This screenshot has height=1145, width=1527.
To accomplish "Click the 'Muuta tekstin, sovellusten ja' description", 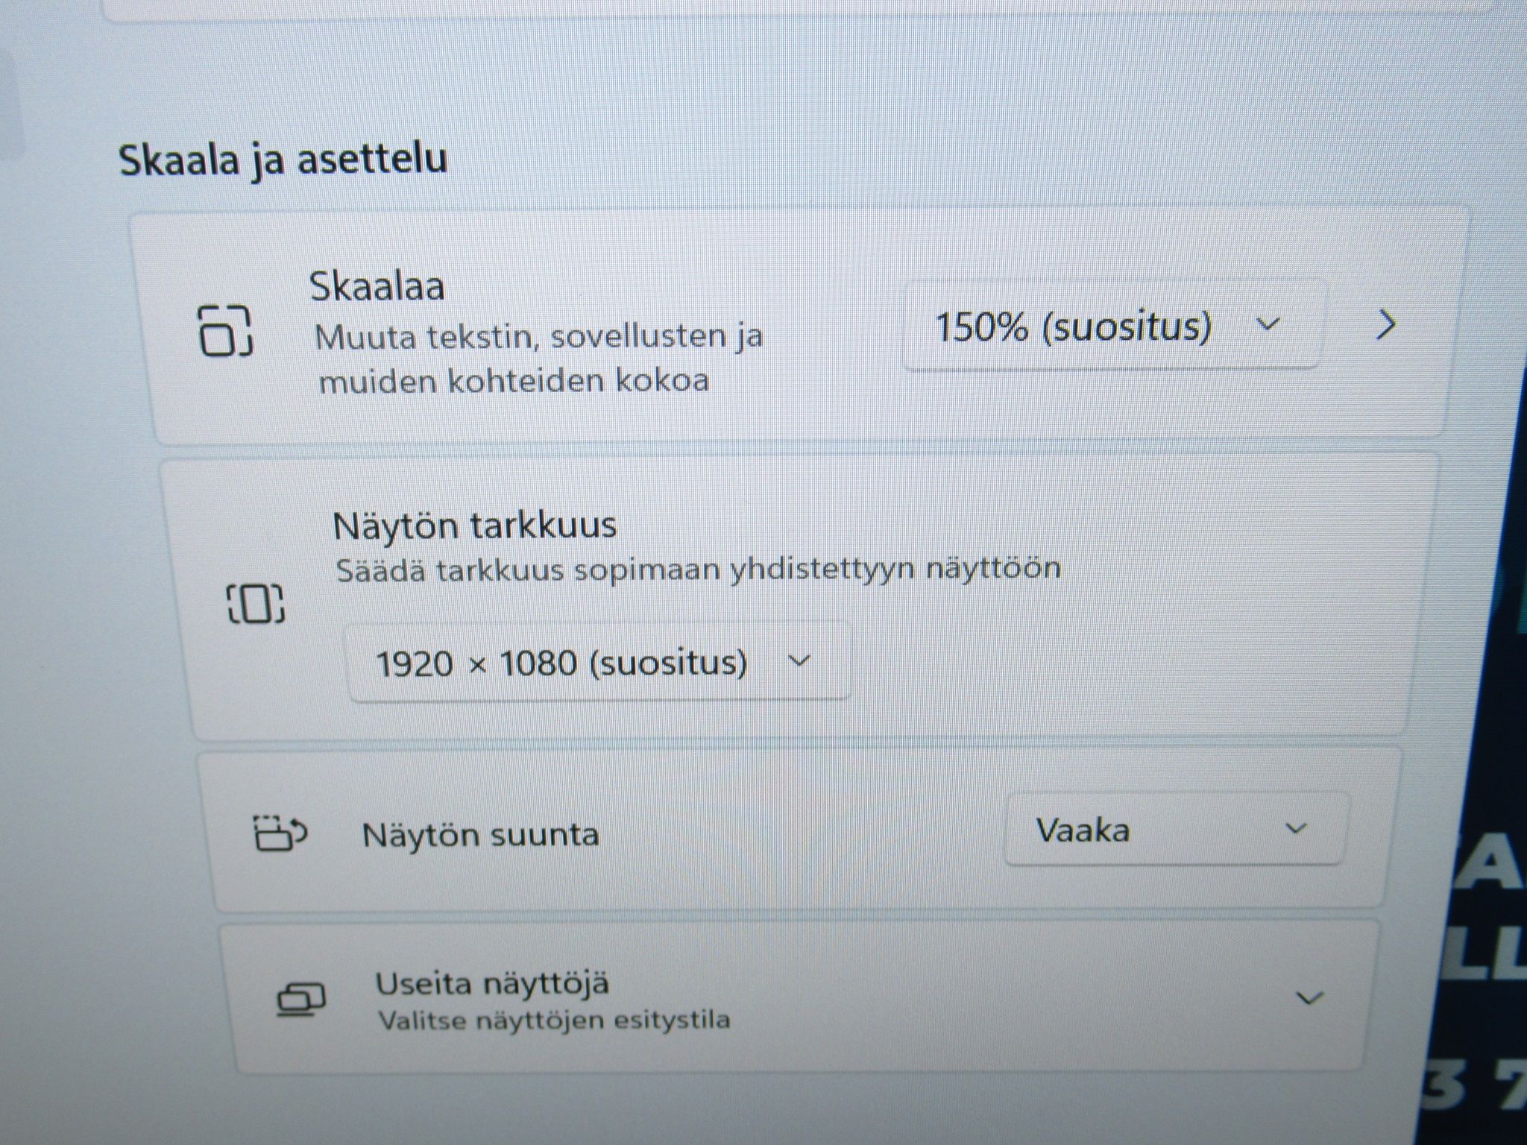I will tap(538, 336).
